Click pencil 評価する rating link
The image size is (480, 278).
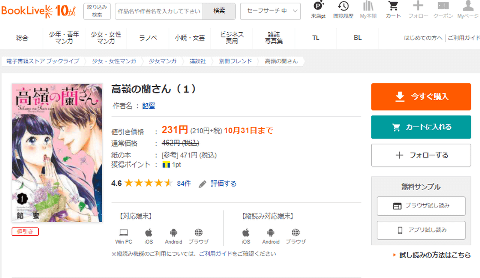coord(218,183)
